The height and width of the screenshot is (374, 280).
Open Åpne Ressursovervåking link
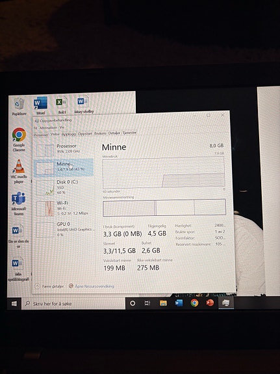(x=91, y=286)
